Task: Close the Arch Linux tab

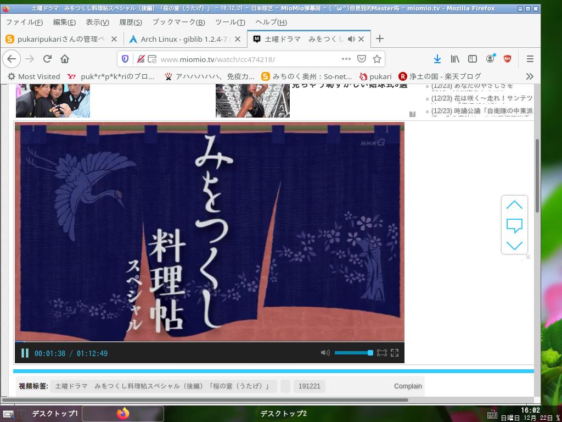Action: click(237, 39)
